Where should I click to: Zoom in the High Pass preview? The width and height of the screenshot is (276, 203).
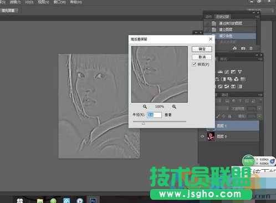[174, 106]
